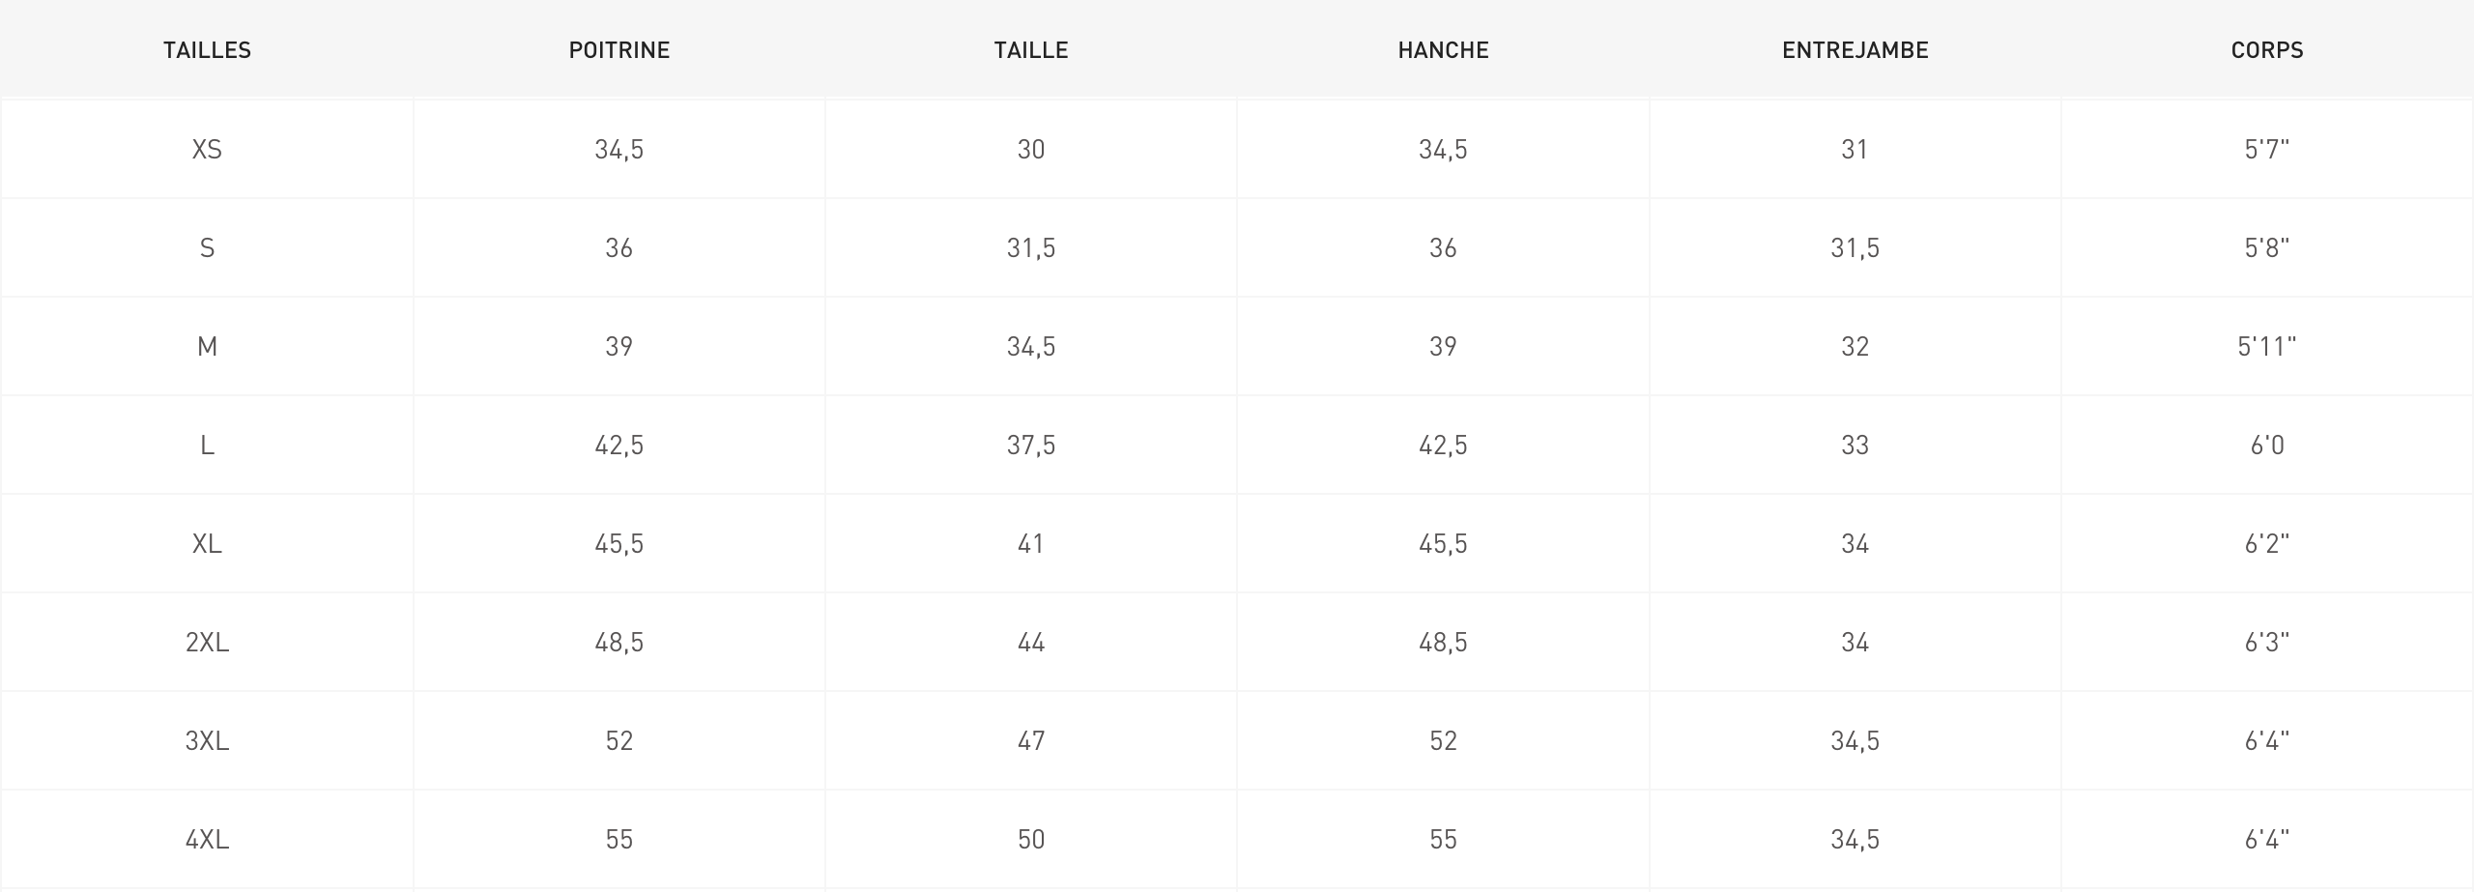Select the 33 inseam value cell
Viewport: 2474px width, 892px height.
(1855, 445)
